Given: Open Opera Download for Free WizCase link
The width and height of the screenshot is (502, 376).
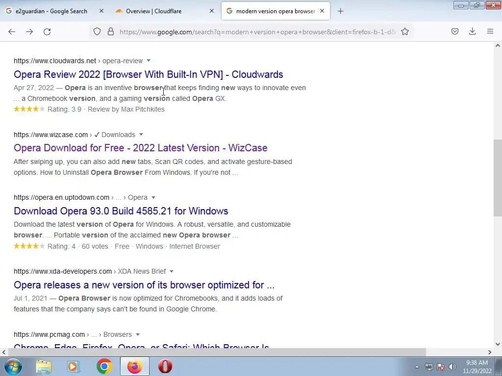Looking at the screenshot, I should (141, 148).
